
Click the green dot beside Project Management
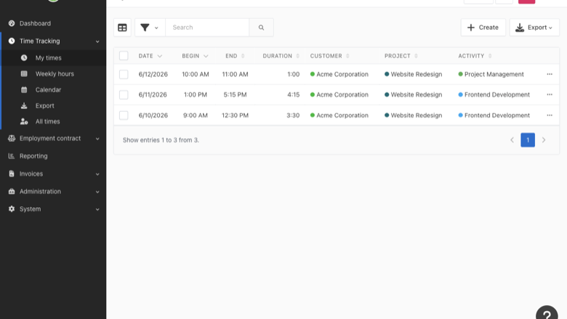(460, 74)
